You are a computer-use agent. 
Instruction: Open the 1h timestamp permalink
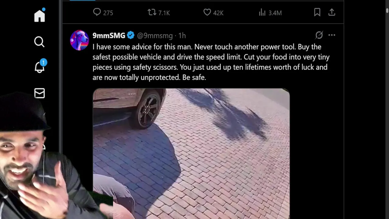(x=182, y=36)
